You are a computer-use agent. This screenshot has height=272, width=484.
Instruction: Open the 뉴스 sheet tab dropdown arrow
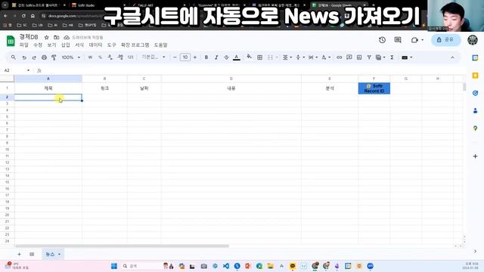(x=59, y=254)
